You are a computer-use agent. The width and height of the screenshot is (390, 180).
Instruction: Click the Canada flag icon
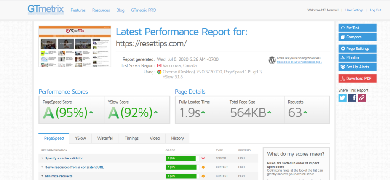159,65
